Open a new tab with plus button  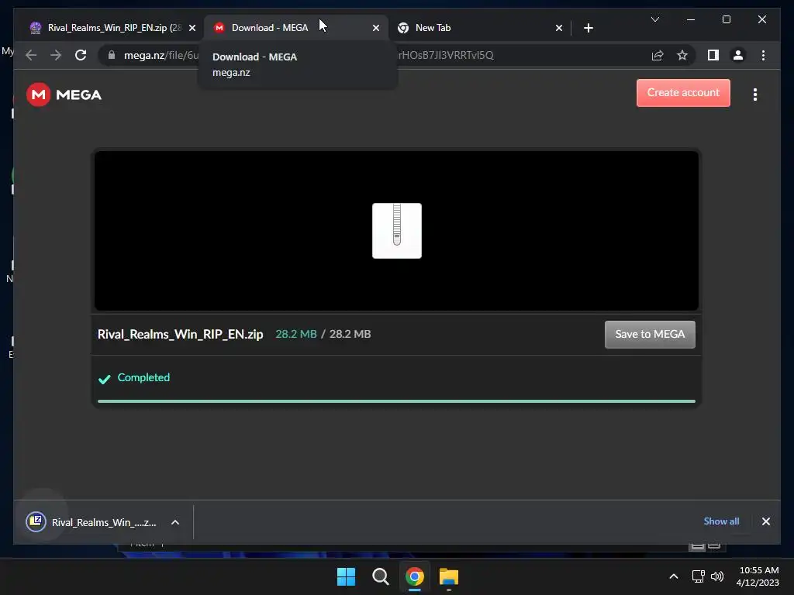pyautogui.click(x=588, y=28)
